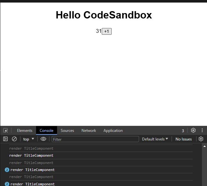Viewport: 207px width, 186px height.
Task: Toggle the console sidebar panel icon
Action: pyautogui.click(x=5, y=139)
